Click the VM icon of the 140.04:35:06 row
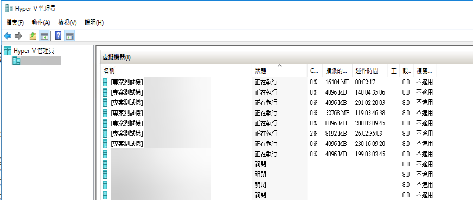The image size is (473, 200). pyautogui.click(x=105, y=92)
